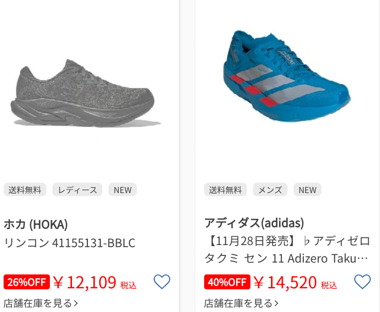Viewport: 380px width, 312px height.
Task: Click the 送料無料 tag on HOKA product
Action: (25, 190)
